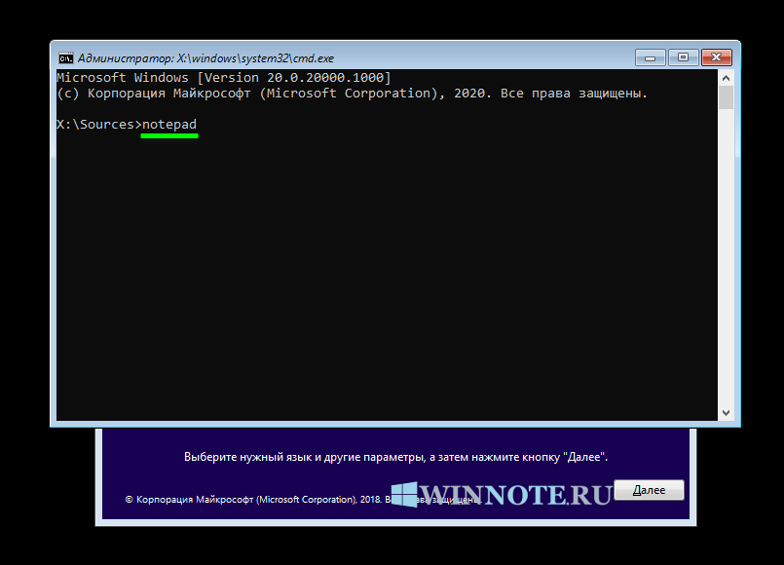
Task: Click the 2018 copyright text in setup window
Action: click(x=303, y=500)
